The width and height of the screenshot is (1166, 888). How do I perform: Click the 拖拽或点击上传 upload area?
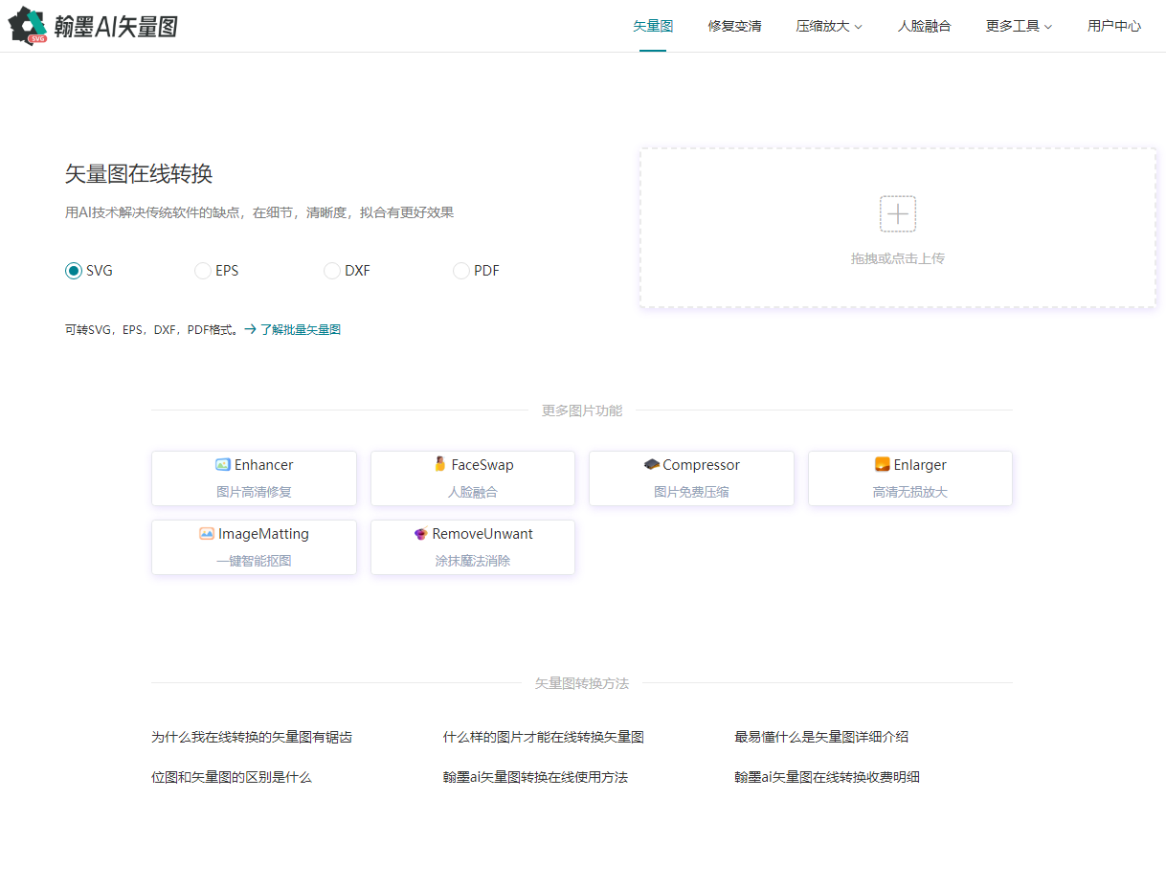click(897, 258)
